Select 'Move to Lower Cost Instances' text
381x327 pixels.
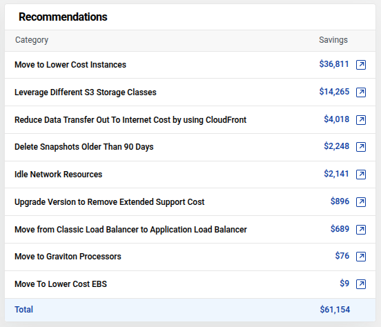[70, 65]
